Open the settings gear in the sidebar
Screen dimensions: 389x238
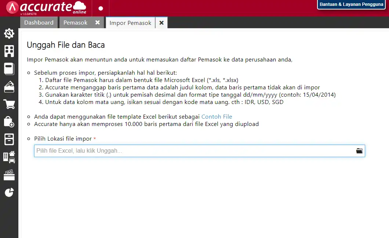pos(9,33)
